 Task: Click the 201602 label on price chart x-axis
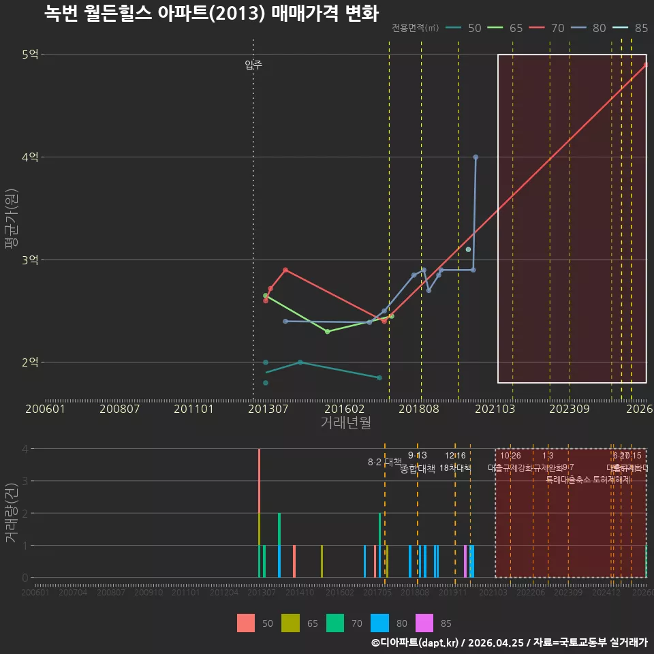click(345, 409)
